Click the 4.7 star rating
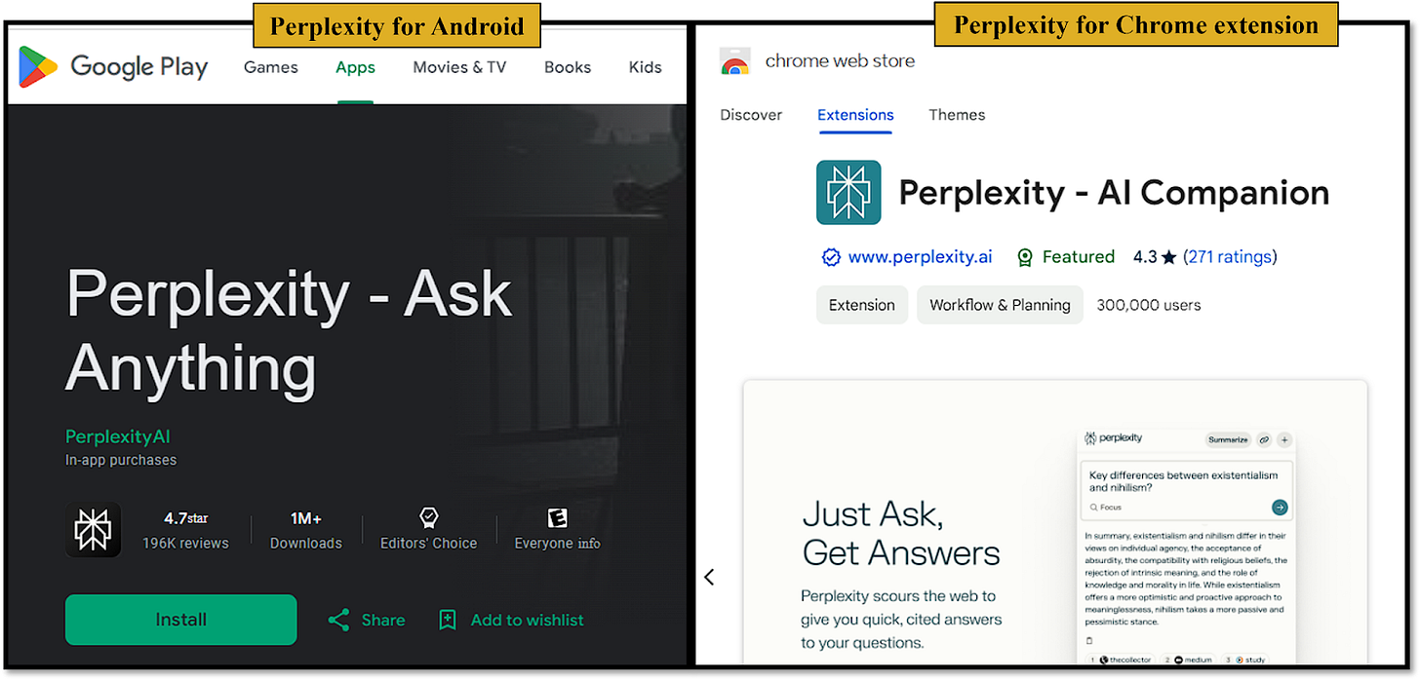 (x=185, y=518)
